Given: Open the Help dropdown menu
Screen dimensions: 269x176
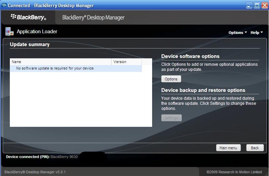Looking at the screenshot, I should click(257, 33).
